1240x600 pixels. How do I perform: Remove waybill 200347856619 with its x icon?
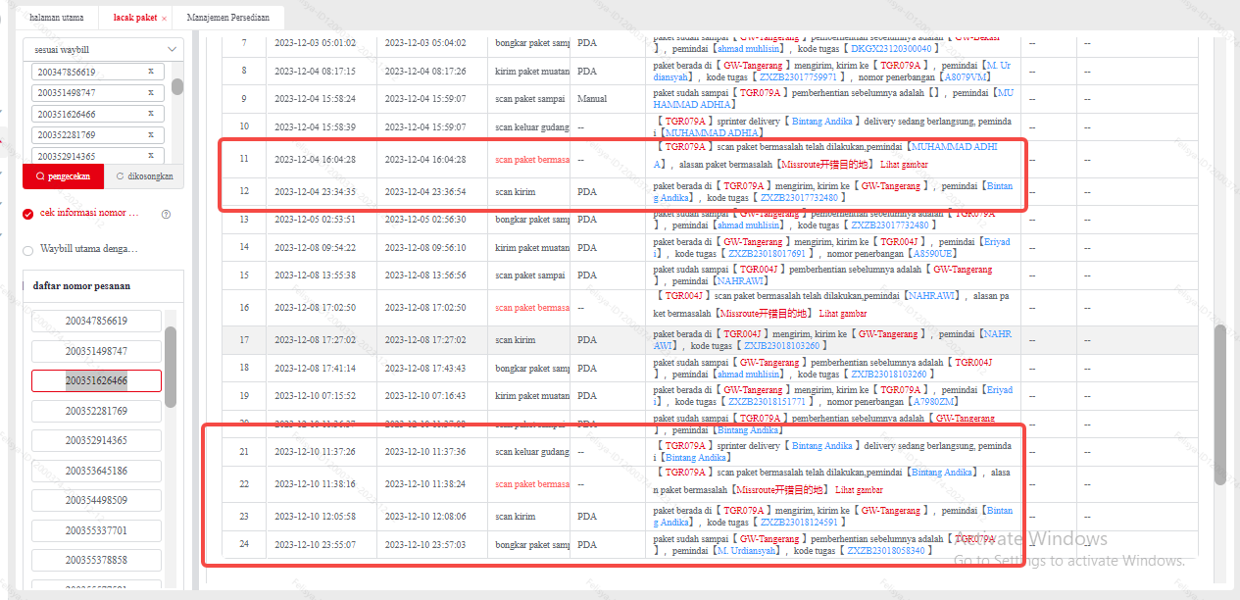[150, 72]
